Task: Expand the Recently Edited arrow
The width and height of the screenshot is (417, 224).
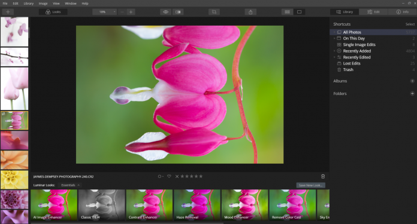Action: coord(334,57)
